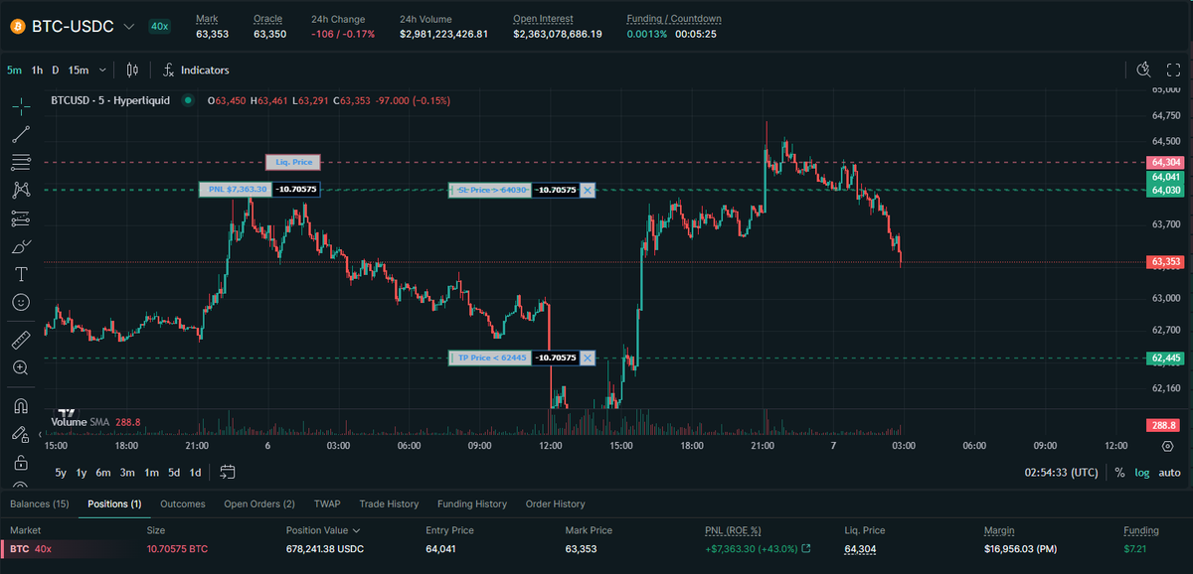
Task: Activate the zoom in tool
Action: click(x=21, y=367)
